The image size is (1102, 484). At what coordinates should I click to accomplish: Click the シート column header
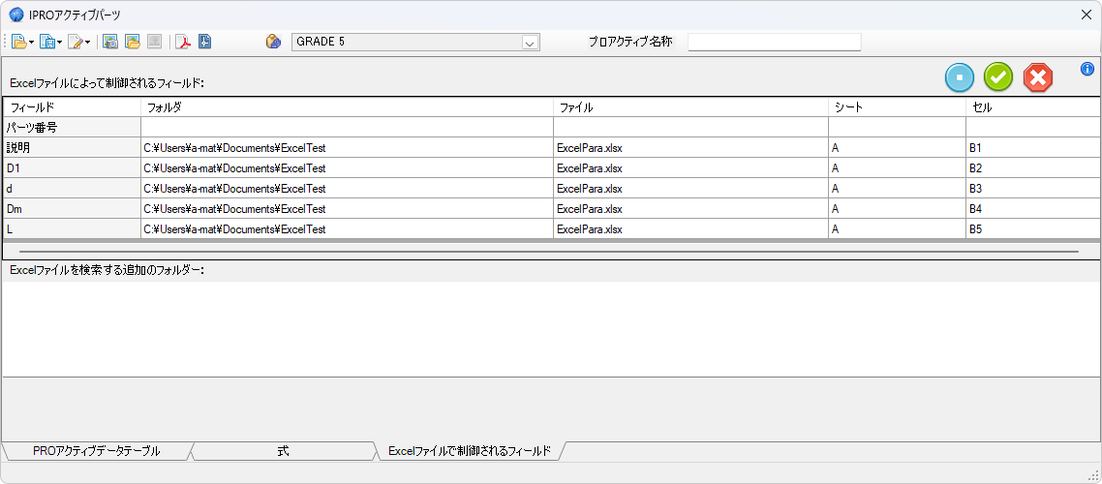[x=898, y=107]
